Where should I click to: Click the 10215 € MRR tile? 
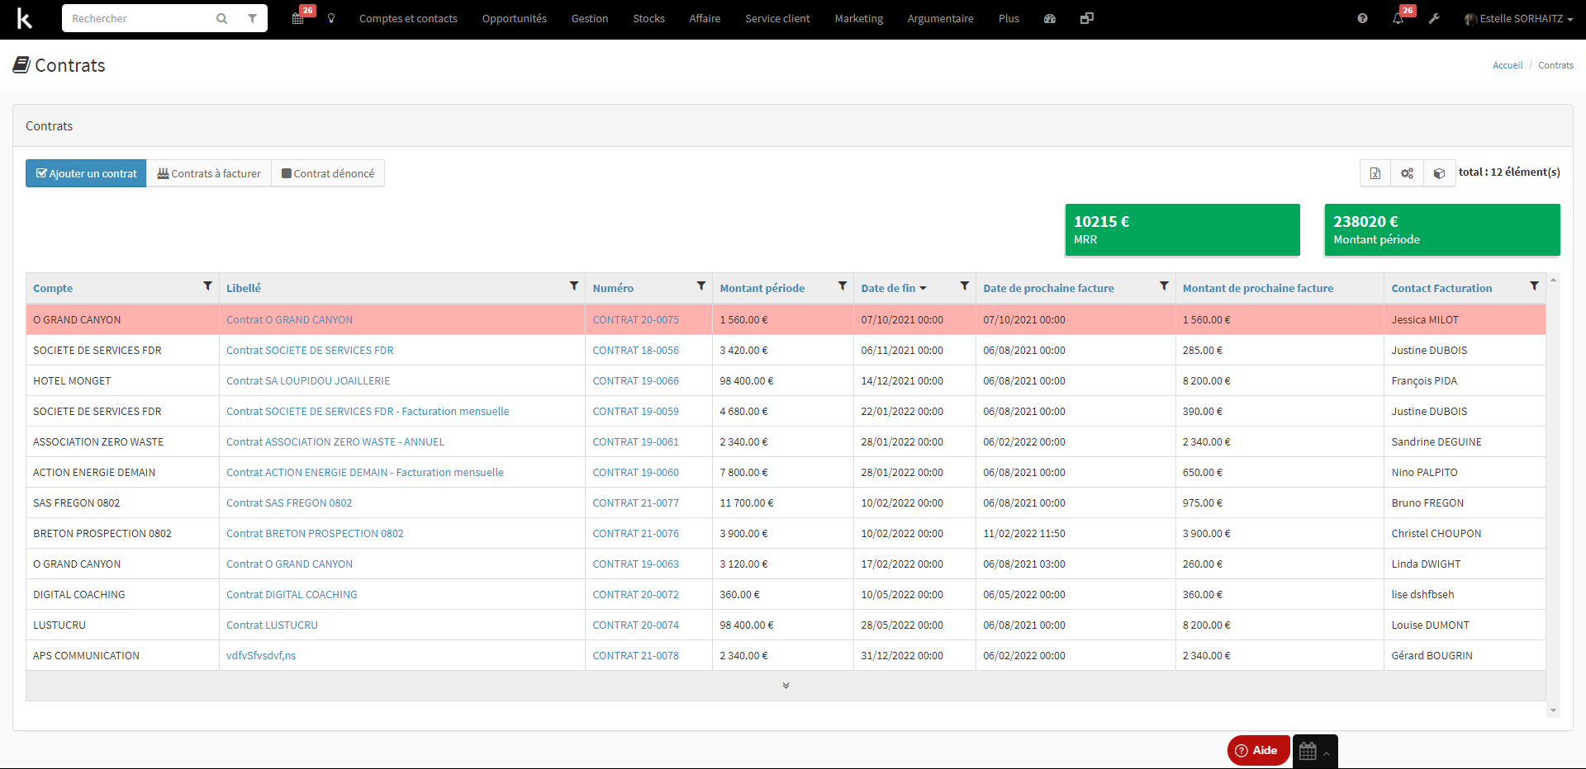point(1182,229)
